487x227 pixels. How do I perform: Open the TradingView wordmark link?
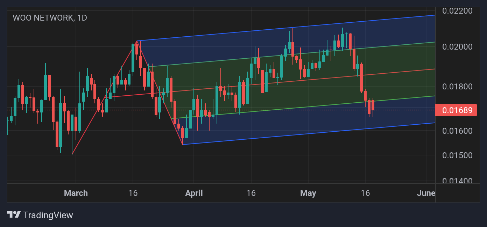click(x=48, y=215)
